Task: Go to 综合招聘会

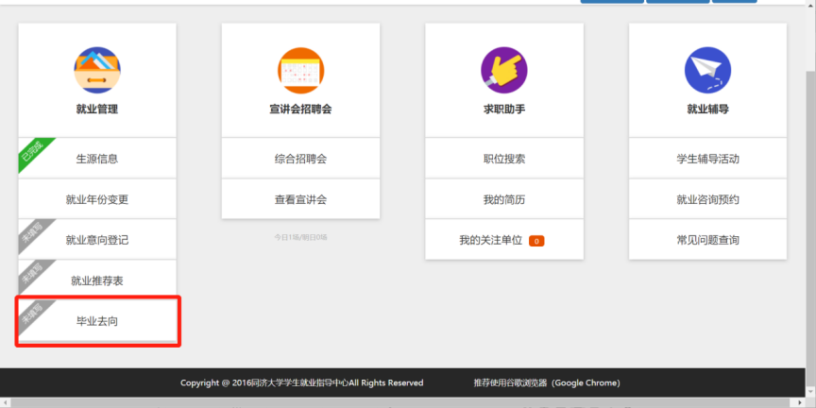Action: click(300, 159)
